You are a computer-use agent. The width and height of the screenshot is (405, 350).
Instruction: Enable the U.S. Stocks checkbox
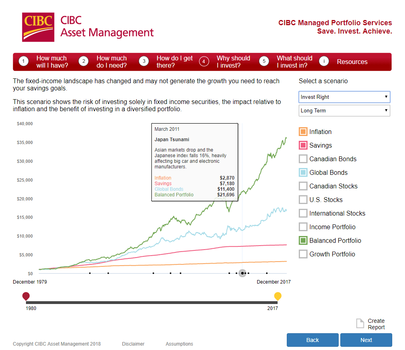pos(303,200)
